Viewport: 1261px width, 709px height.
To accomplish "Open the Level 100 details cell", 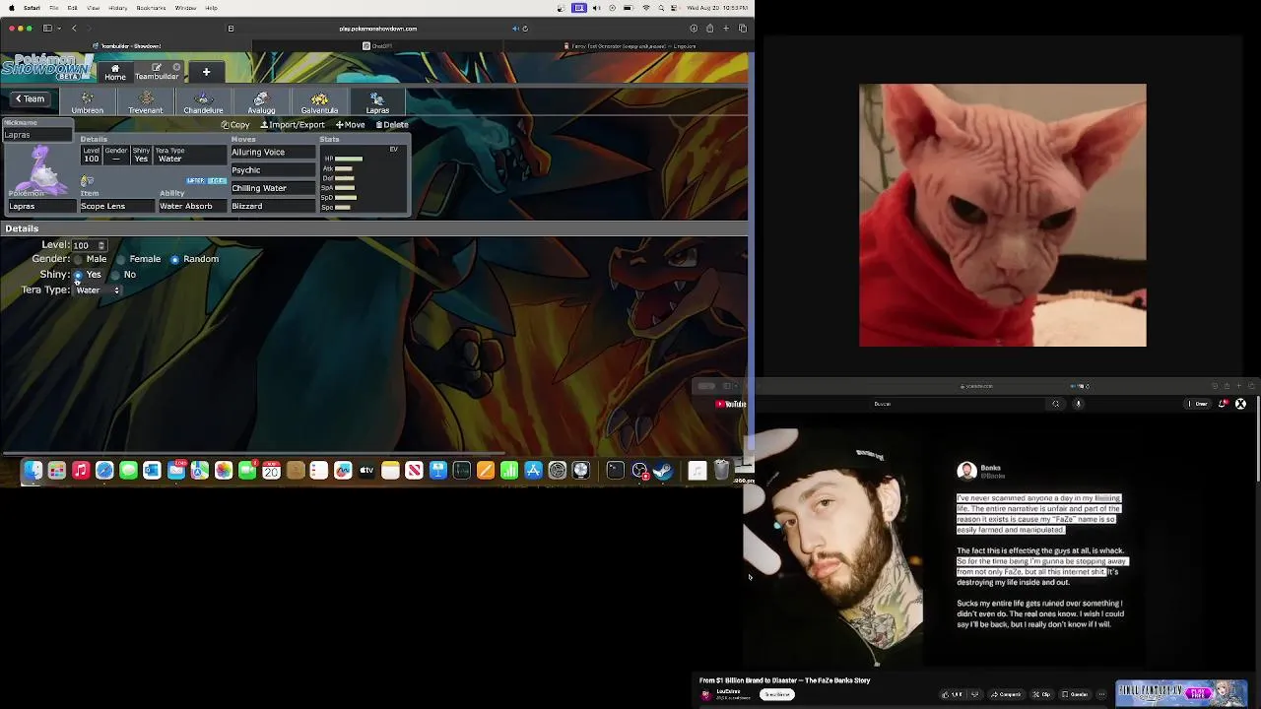I will [92, 155].
